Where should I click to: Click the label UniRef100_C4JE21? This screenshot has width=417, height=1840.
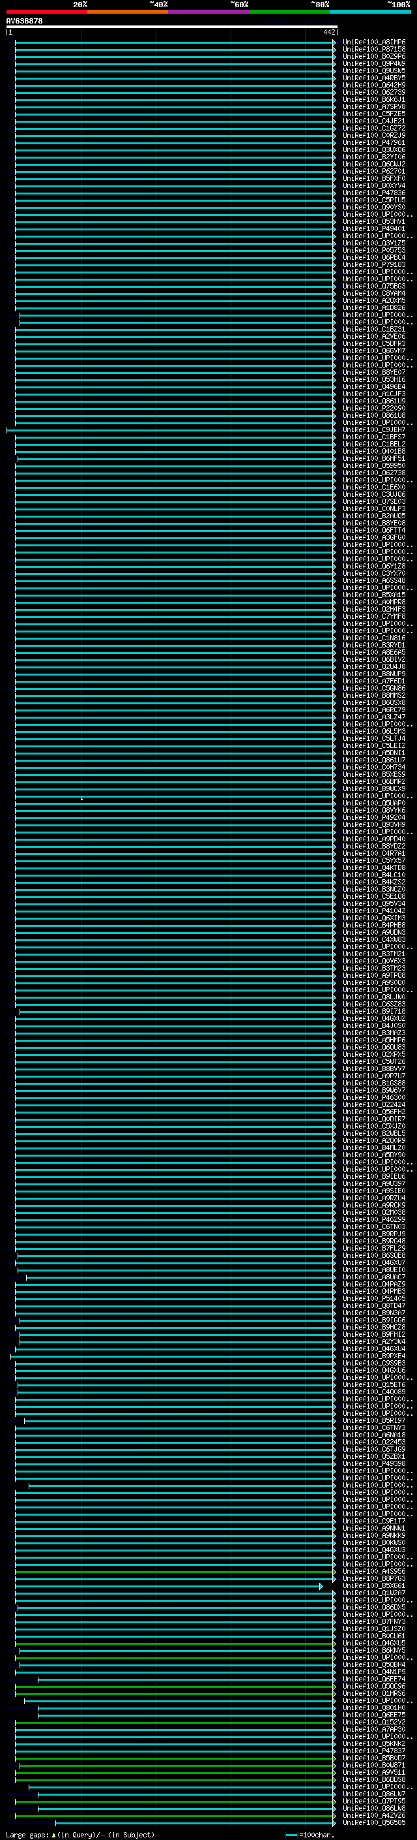click(374, 121)
